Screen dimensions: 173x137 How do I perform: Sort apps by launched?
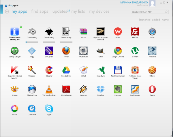(x=145, y=20)
